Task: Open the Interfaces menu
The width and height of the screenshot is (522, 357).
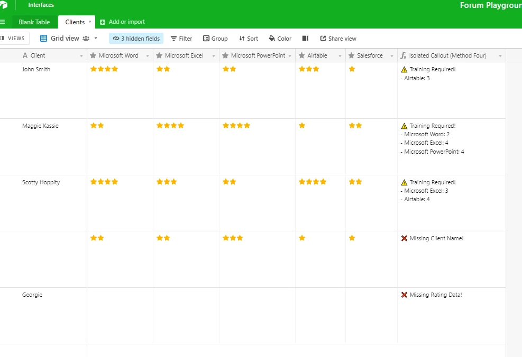Action: [x=41, y=5]
